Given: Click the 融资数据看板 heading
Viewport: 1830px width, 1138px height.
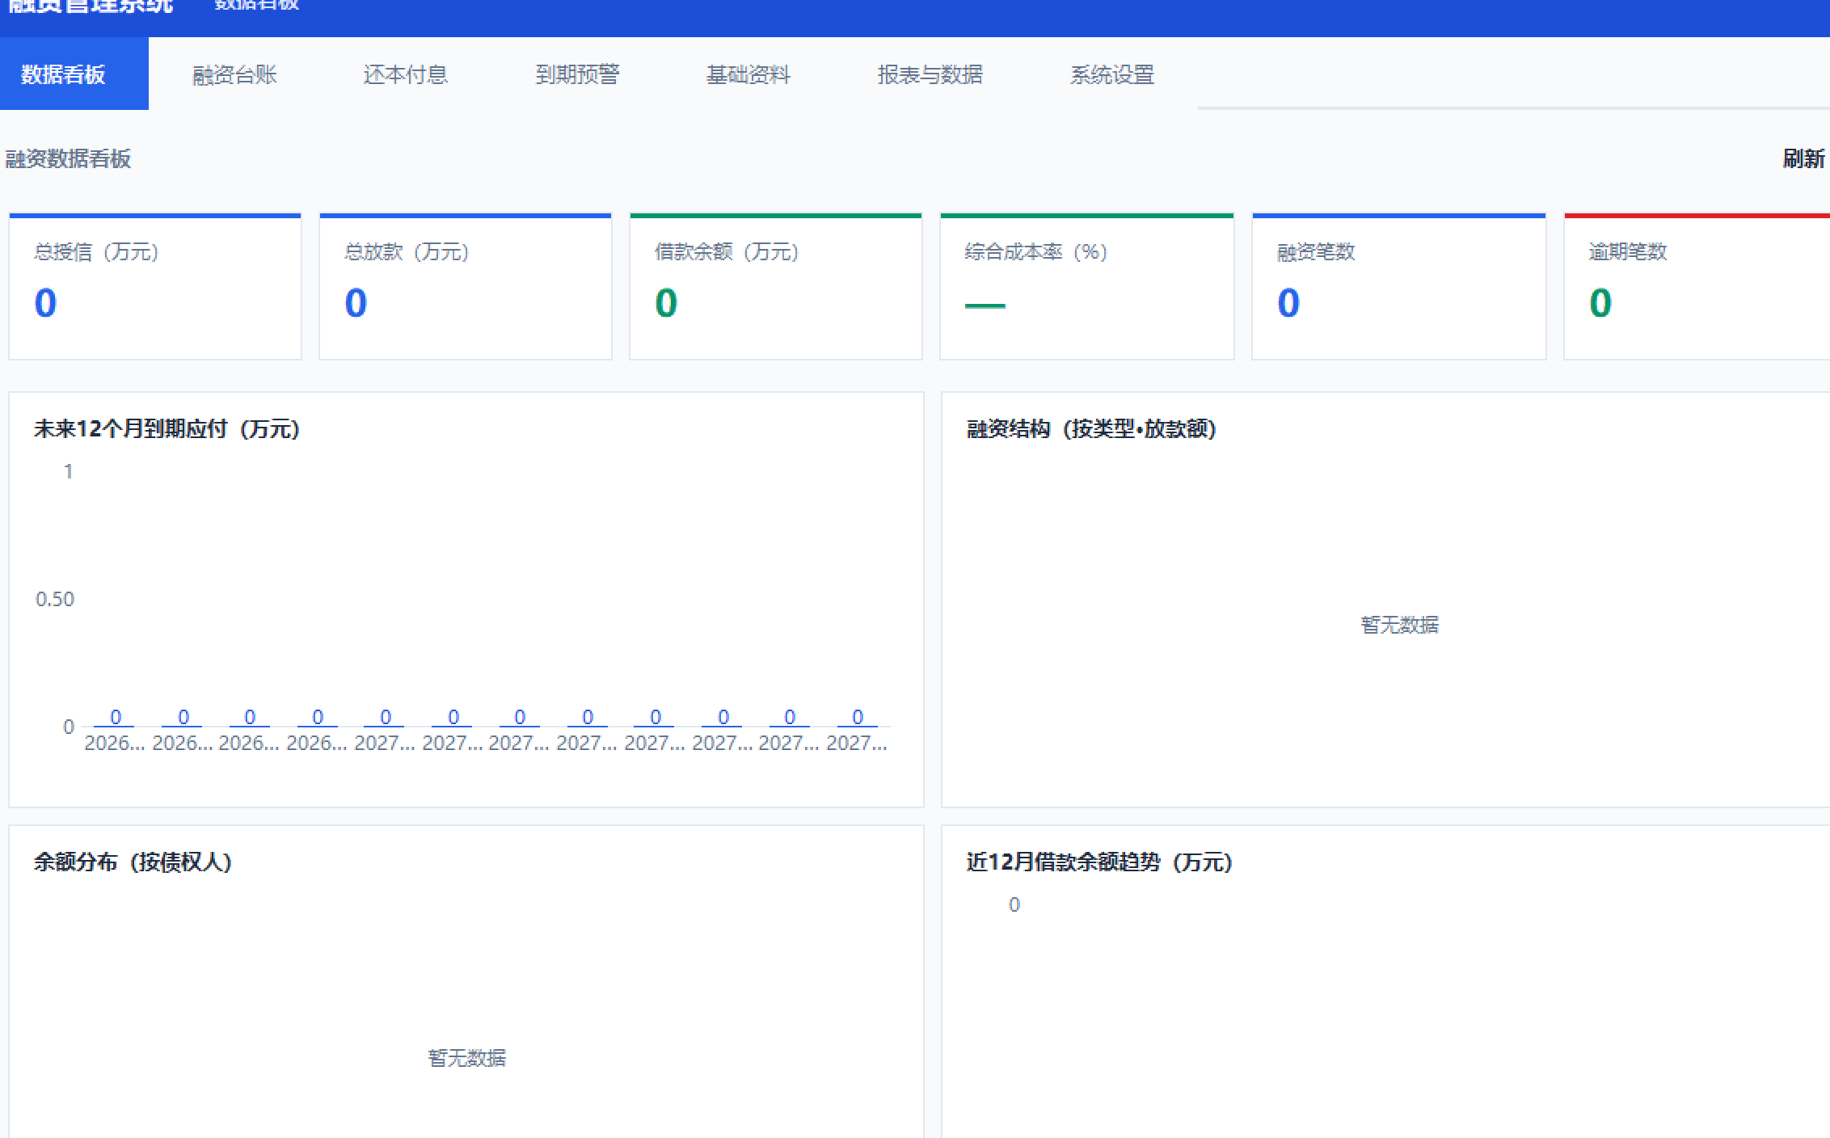Looking at the screenshot, I should [x=68, y=158].
